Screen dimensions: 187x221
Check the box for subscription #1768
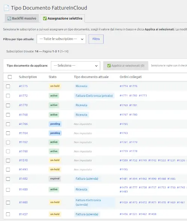click(8, 115)
